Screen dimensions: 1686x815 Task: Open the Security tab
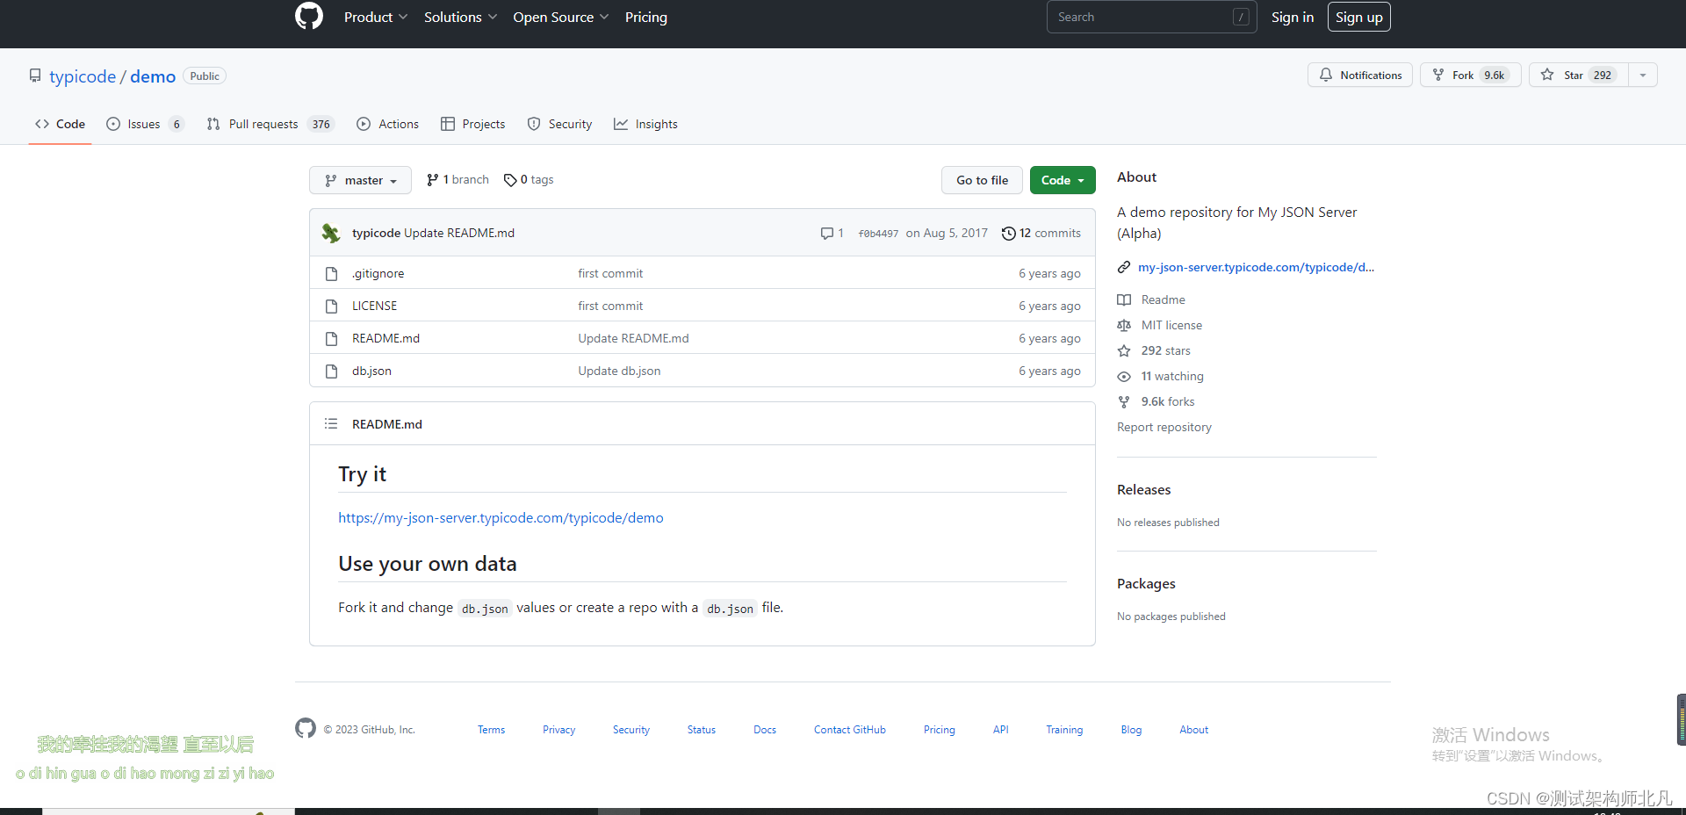click(559, 124)
